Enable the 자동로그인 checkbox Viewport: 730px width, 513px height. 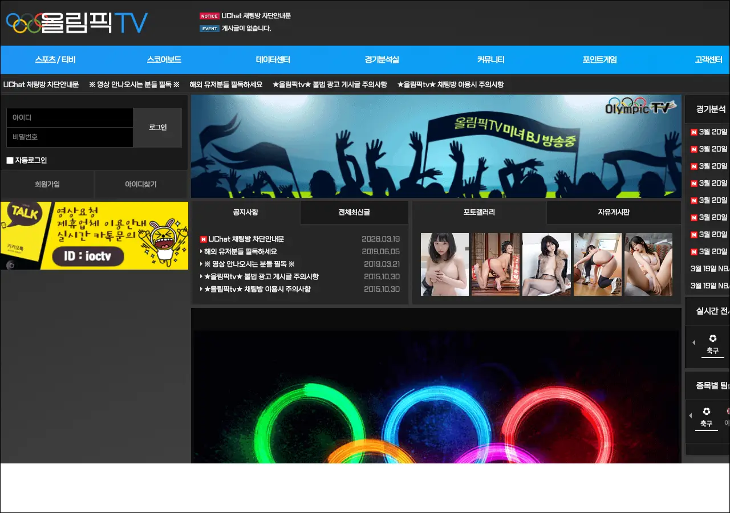[10, 161]
